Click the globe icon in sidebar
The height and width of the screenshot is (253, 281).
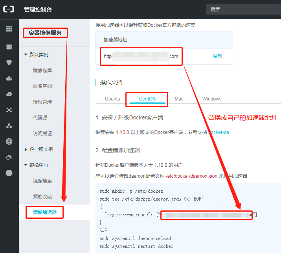click(x=9, y=141)
